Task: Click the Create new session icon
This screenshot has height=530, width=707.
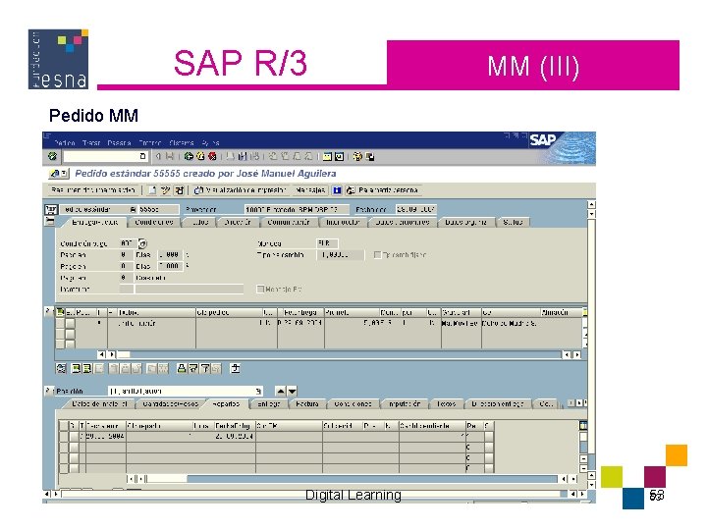Action: [x=328, y=156]
